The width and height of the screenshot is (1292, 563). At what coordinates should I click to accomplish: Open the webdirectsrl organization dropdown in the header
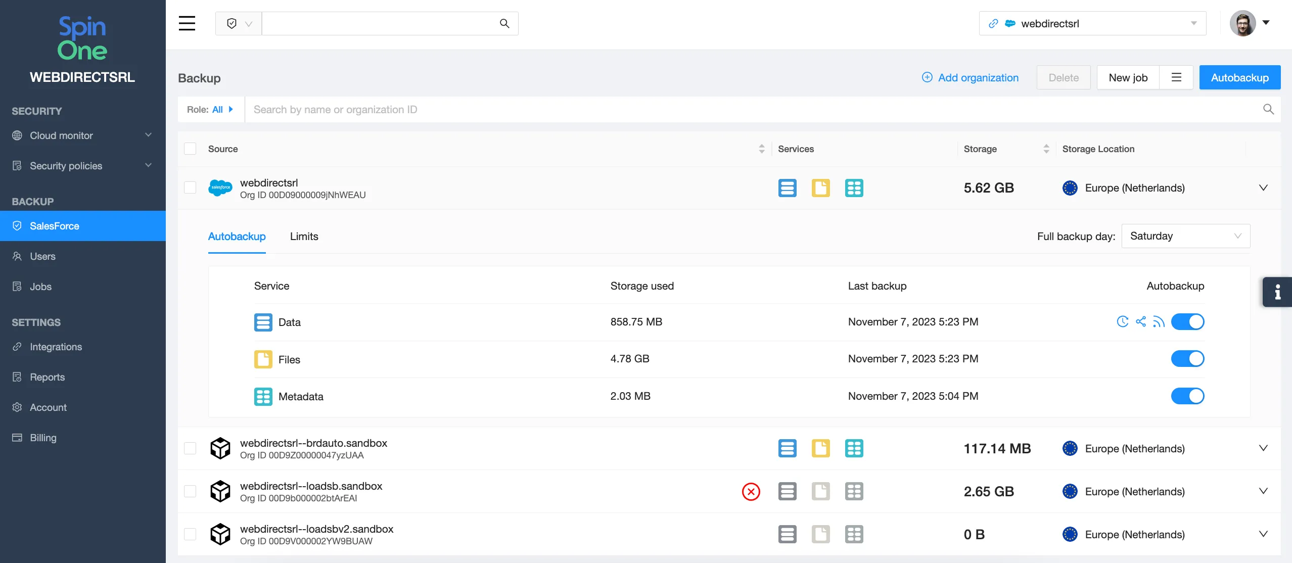[1194, 23]
